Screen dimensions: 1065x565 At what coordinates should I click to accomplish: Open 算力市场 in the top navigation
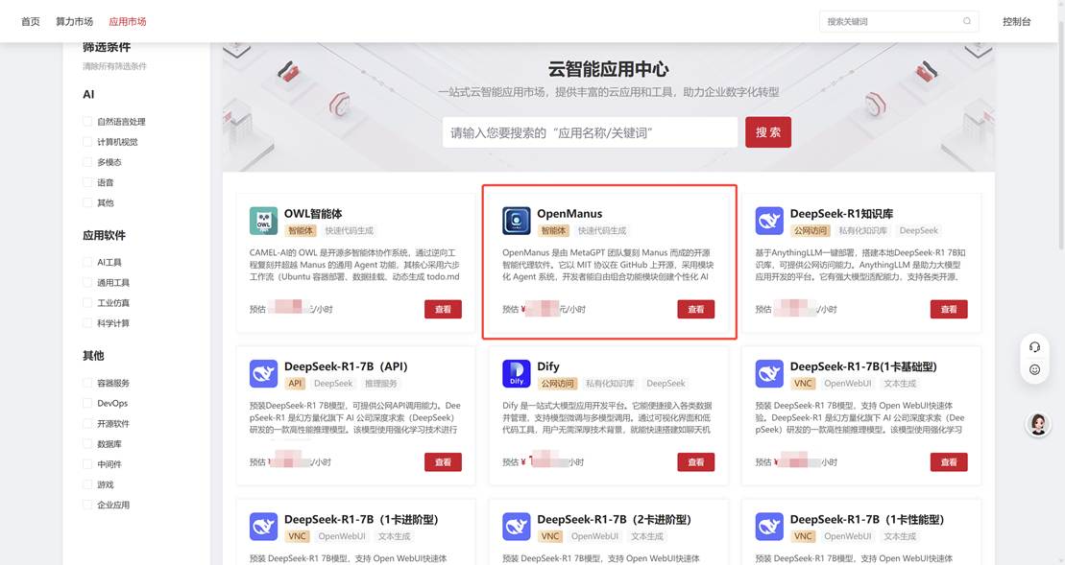click(74, 22)
